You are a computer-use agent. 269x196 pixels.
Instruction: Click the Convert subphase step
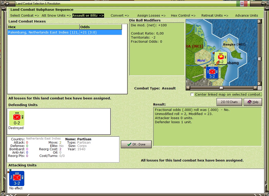pos(120,15)
